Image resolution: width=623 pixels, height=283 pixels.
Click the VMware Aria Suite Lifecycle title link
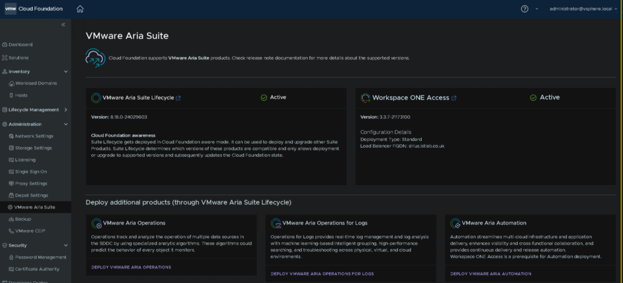coord(138,98)
